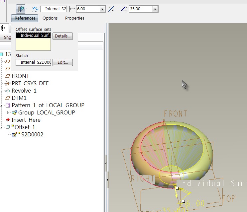
Task: Flip offset direction with the slash icon
Action: [111, 9]
